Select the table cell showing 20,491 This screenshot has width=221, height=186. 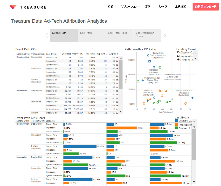[x=68, y=91]
